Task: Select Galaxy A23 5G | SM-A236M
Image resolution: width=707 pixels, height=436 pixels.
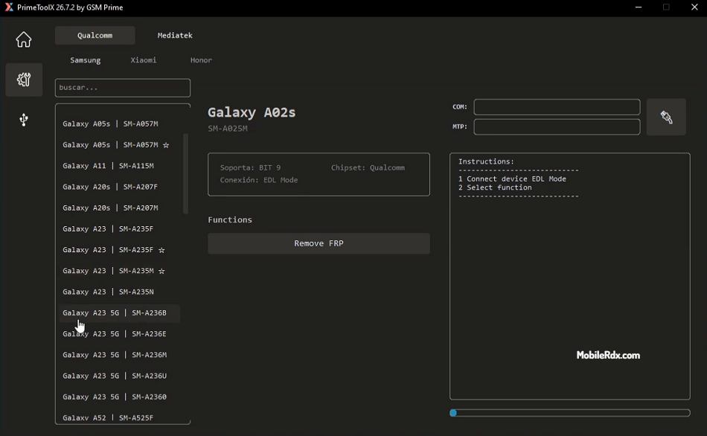Action: coord(120,355)
